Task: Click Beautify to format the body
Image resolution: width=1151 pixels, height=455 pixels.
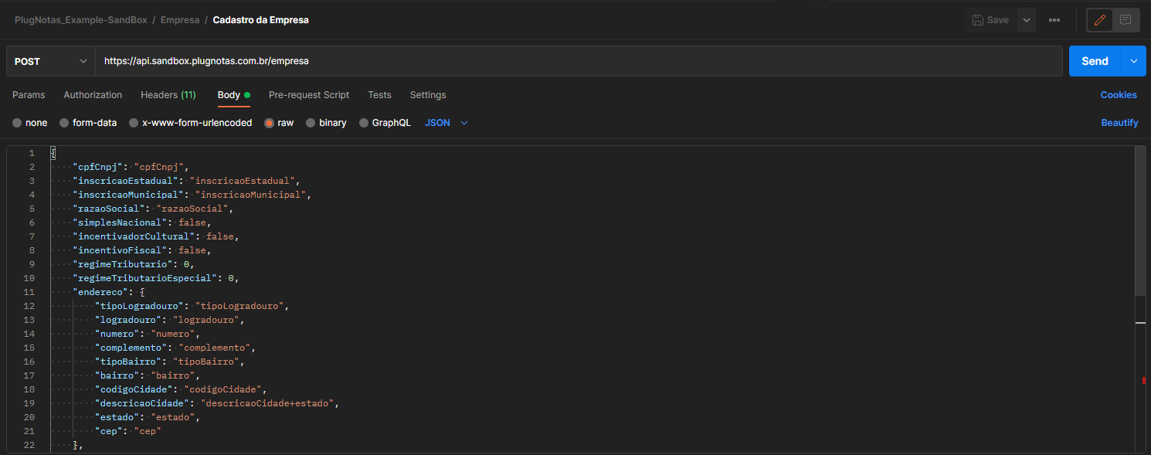Action: [1119, 123]
